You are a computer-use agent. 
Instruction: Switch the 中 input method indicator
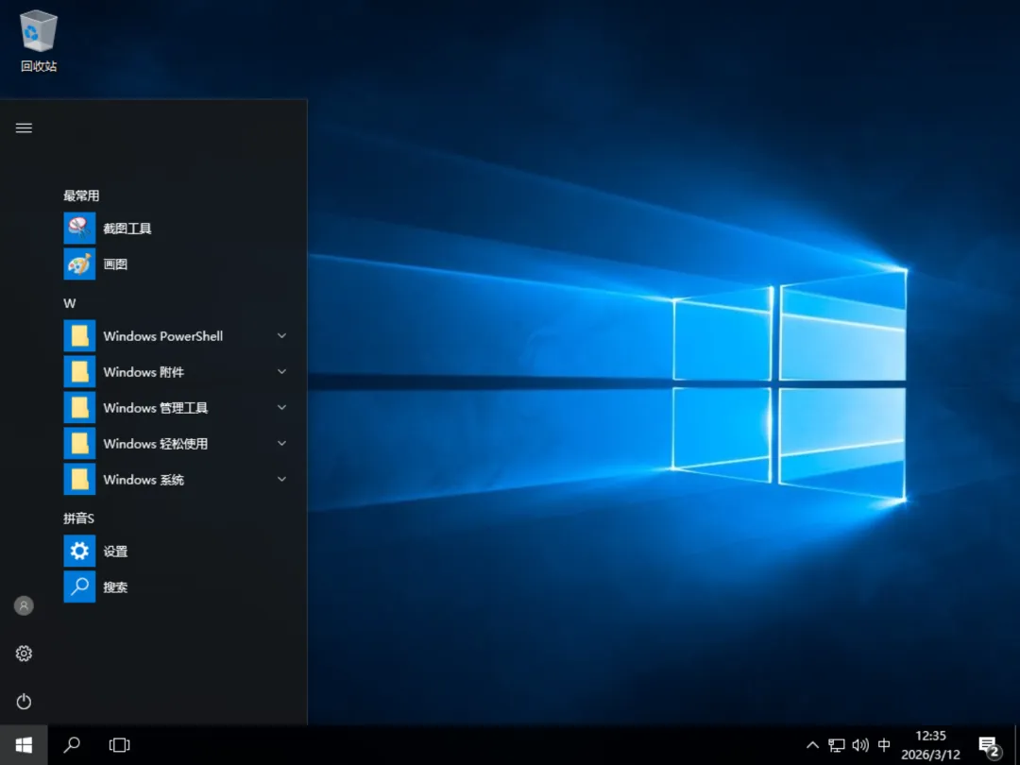tap(884, 745)
